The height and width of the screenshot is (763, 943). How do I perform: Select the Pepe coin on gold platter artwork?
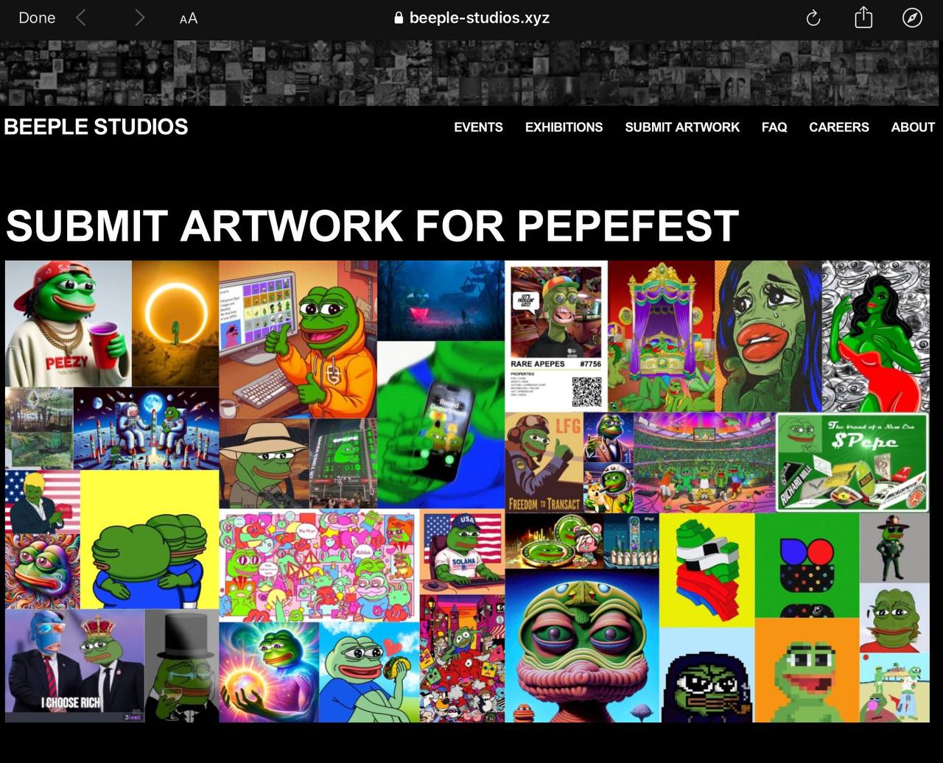pyautogui.click(x=554, y=541)
